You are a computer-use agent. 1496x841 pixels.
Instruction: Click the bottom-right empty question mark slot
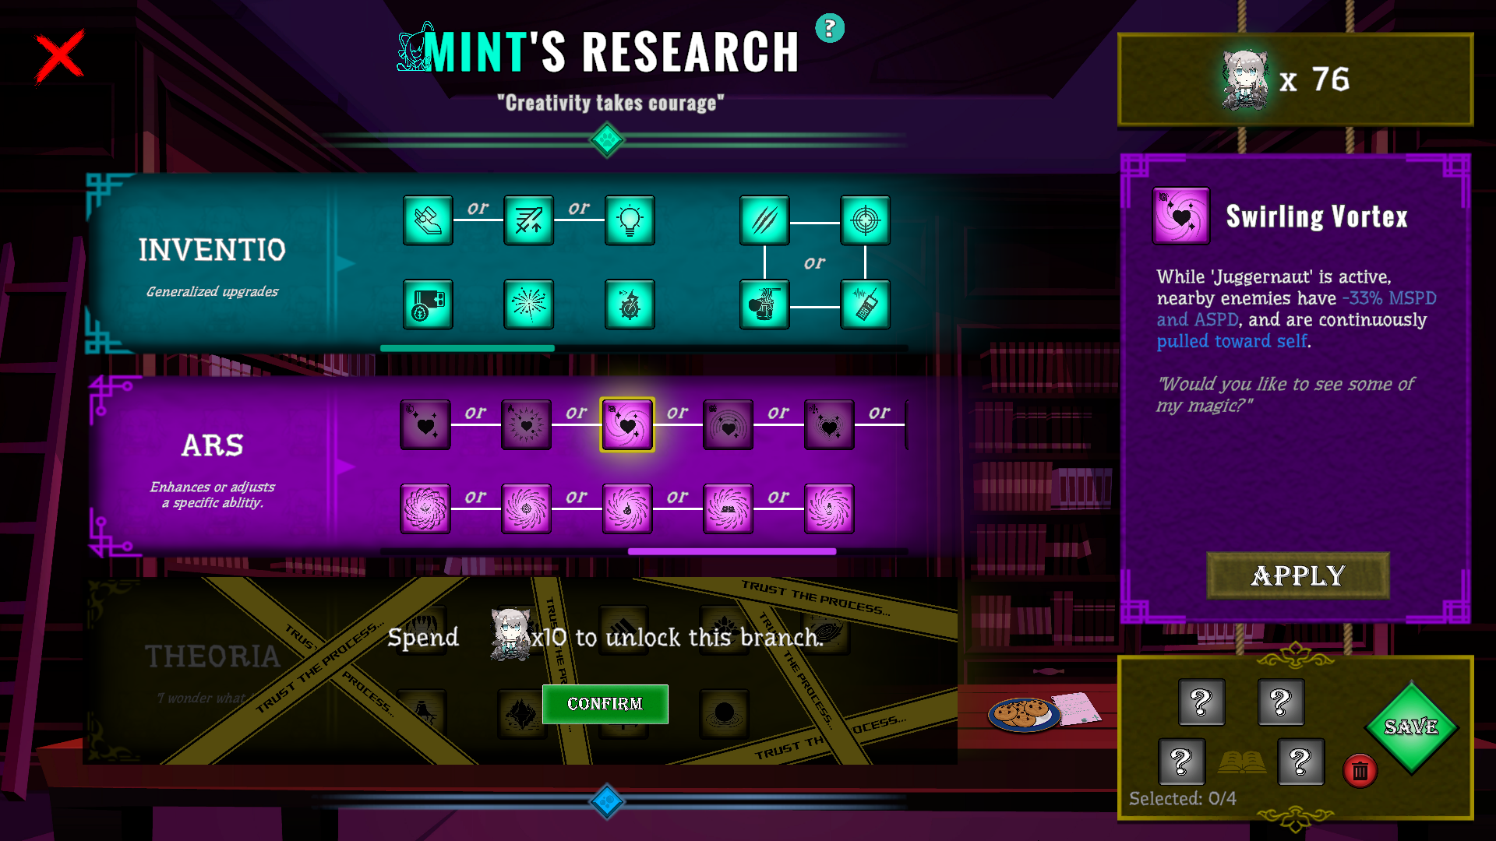pos(1300,762)
